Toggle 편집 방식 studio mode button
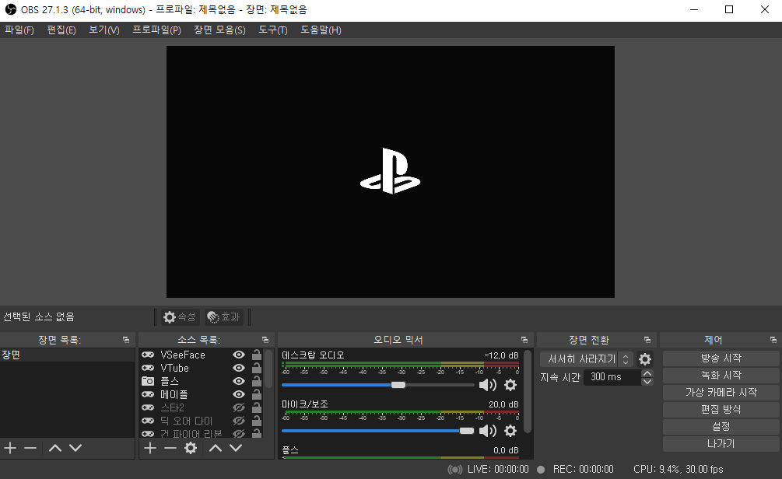782x479 pixels. point(721,409)
